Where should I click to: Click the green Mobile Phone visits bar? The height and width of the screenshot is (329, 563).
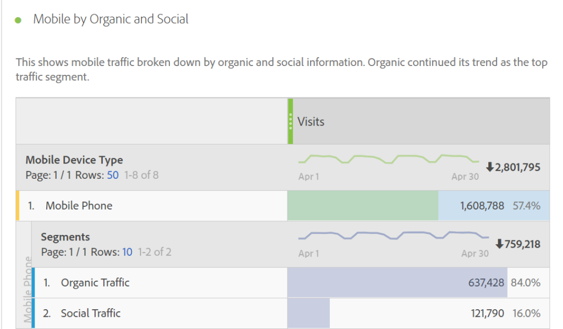point(362,206)
